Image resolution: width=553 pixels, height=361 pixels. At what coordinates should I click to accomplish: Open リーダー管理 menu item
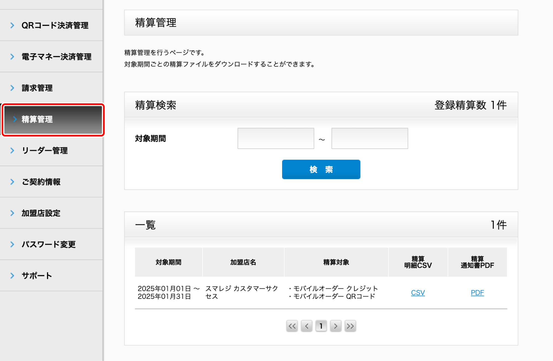45,150
